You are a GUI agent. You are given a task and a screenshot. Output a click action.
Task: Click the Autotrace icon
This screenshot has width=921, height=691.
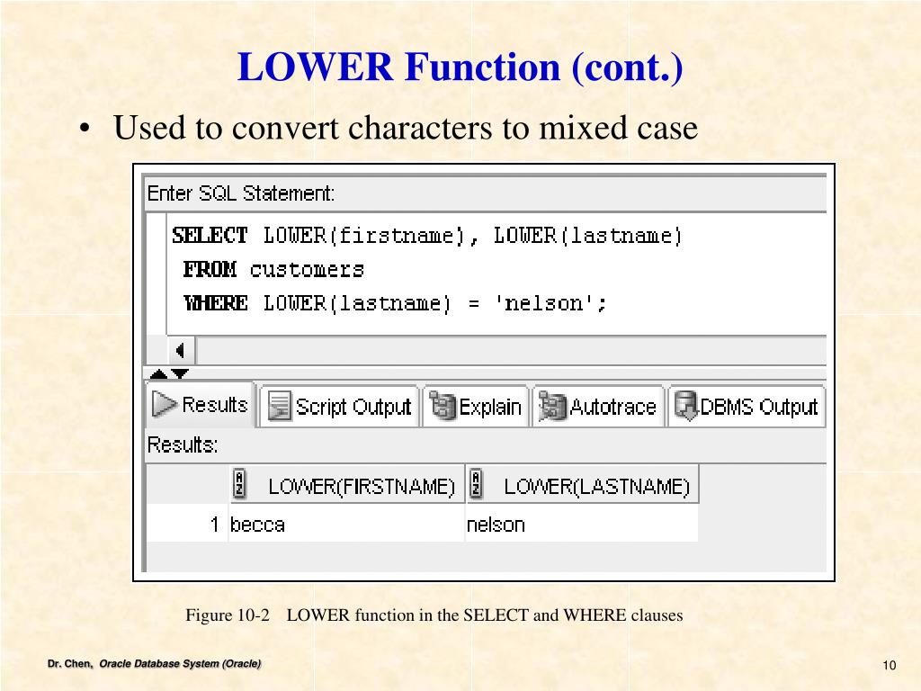pos(552,406)
